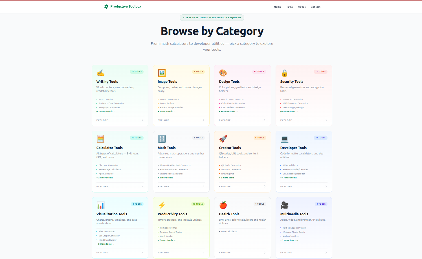
Task: Expand the Writing Tools explore chevron
Action: coord(142,120)
